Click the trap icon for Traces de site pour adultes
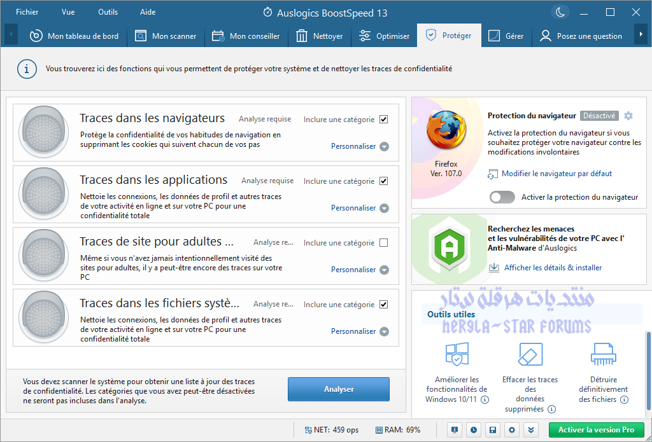The width and height of the screenshot is (652, 442). [44, 256]
